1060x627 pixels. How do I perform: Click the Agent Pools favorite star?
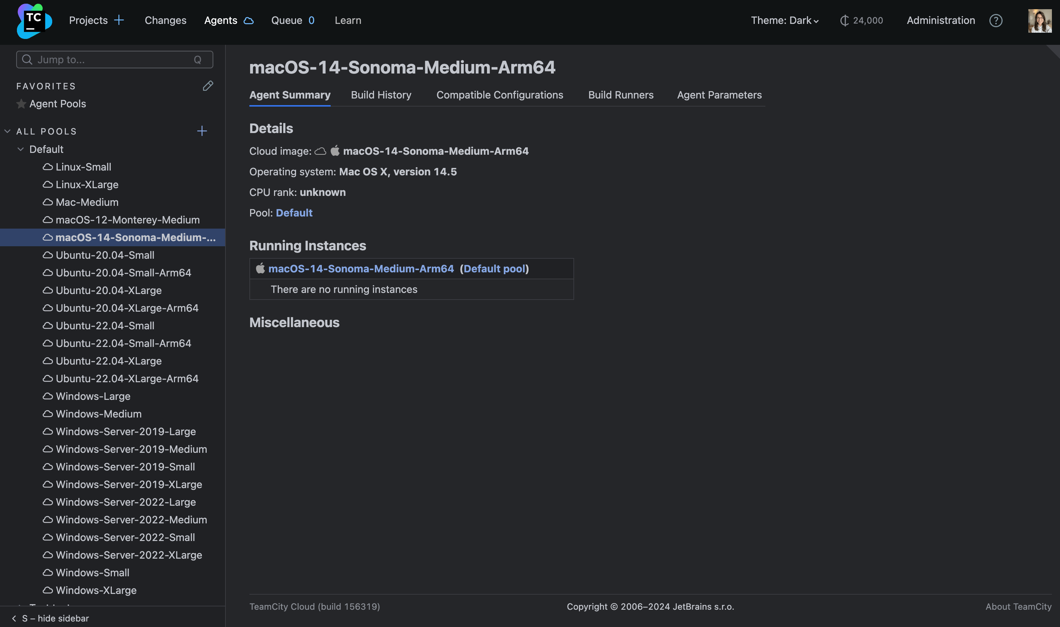(21, 104)
